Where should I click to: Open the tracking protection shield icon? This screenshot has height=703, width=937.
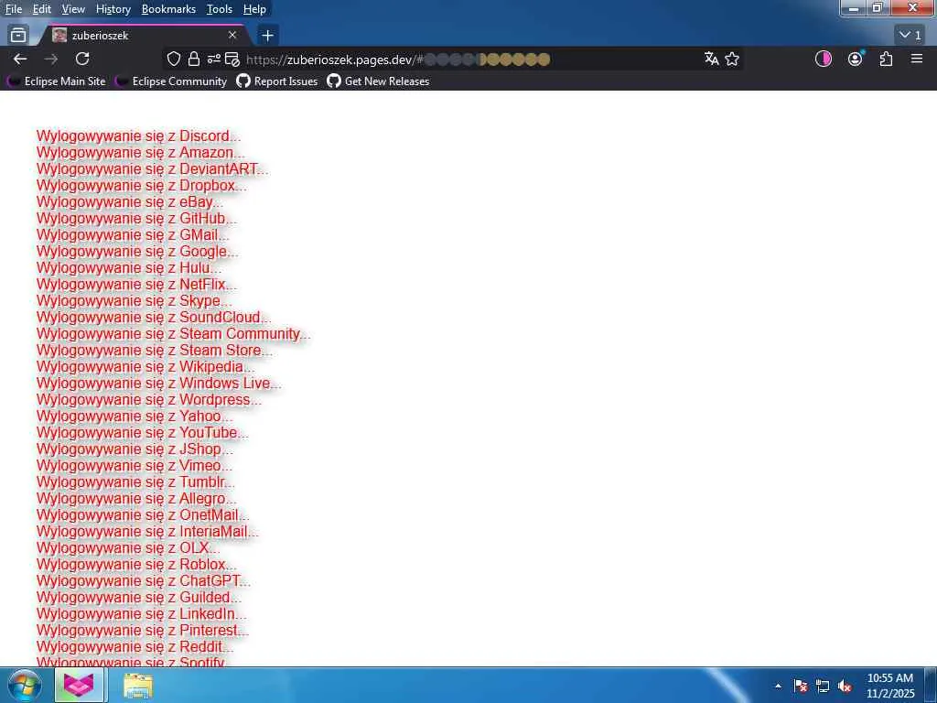click(173, 59)
